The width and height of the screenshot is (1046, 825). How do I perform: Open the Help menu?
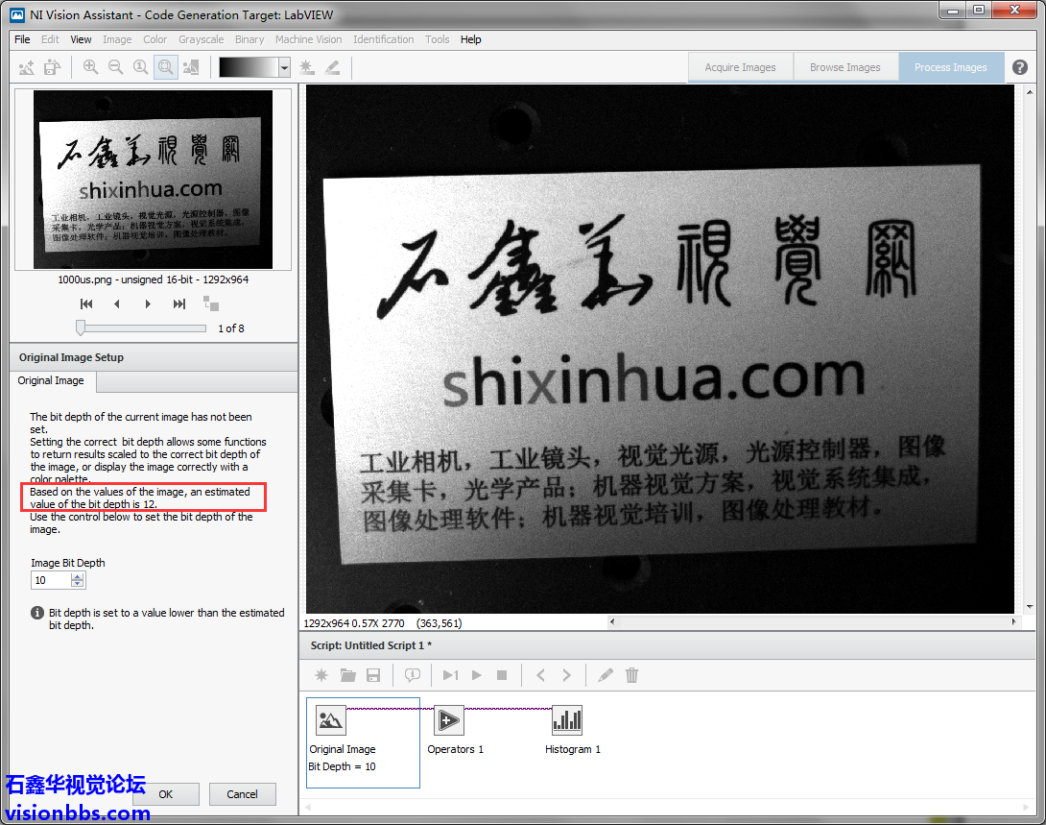point(470,39)
